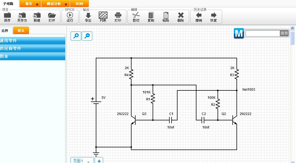Click the 2K label near R4
The height and width of the screenshot is (163, 296).
click(127, 68)
